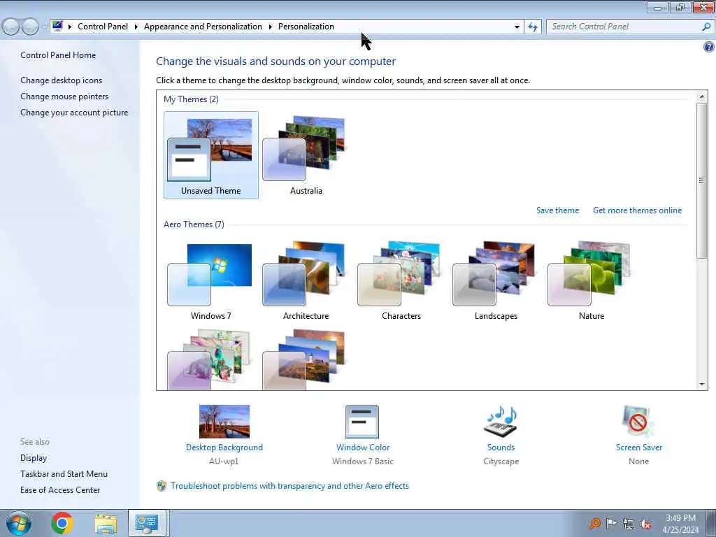The width and height of the screenshot is (716, 537).
Task: Click the search magnifier icon
Action: point(706,27)
